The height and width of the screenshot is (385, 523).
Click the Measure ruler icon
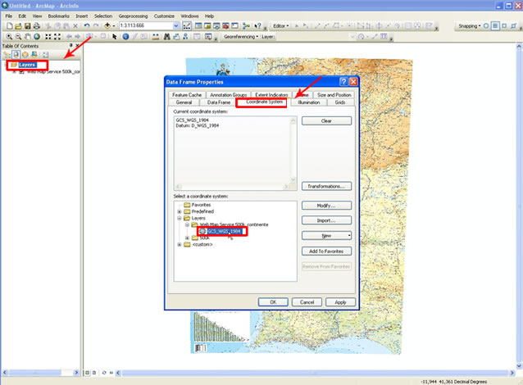[x=155, y=37]
